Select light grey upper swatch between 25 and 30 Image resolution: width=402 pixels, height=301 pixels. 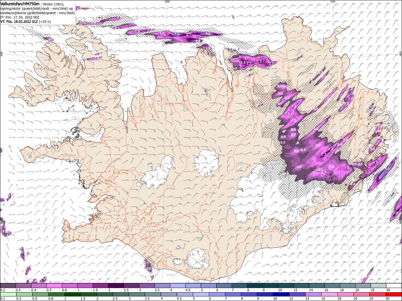point(378,285)
